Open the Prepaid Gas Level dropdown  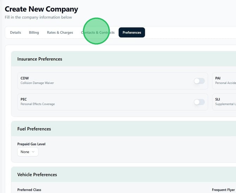[x=28, y=152]
